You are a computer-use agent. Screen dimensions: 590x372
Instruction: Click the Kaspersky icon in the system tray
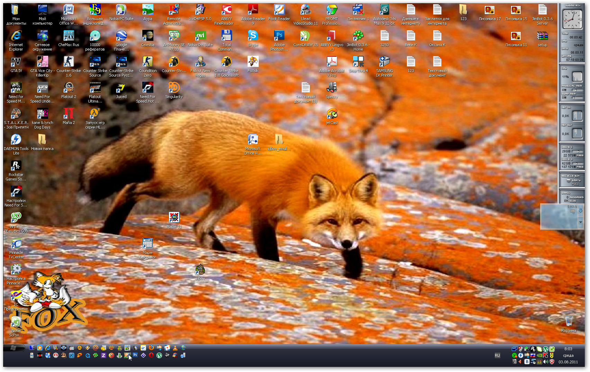pyautogui.click(x=546, y=355)
